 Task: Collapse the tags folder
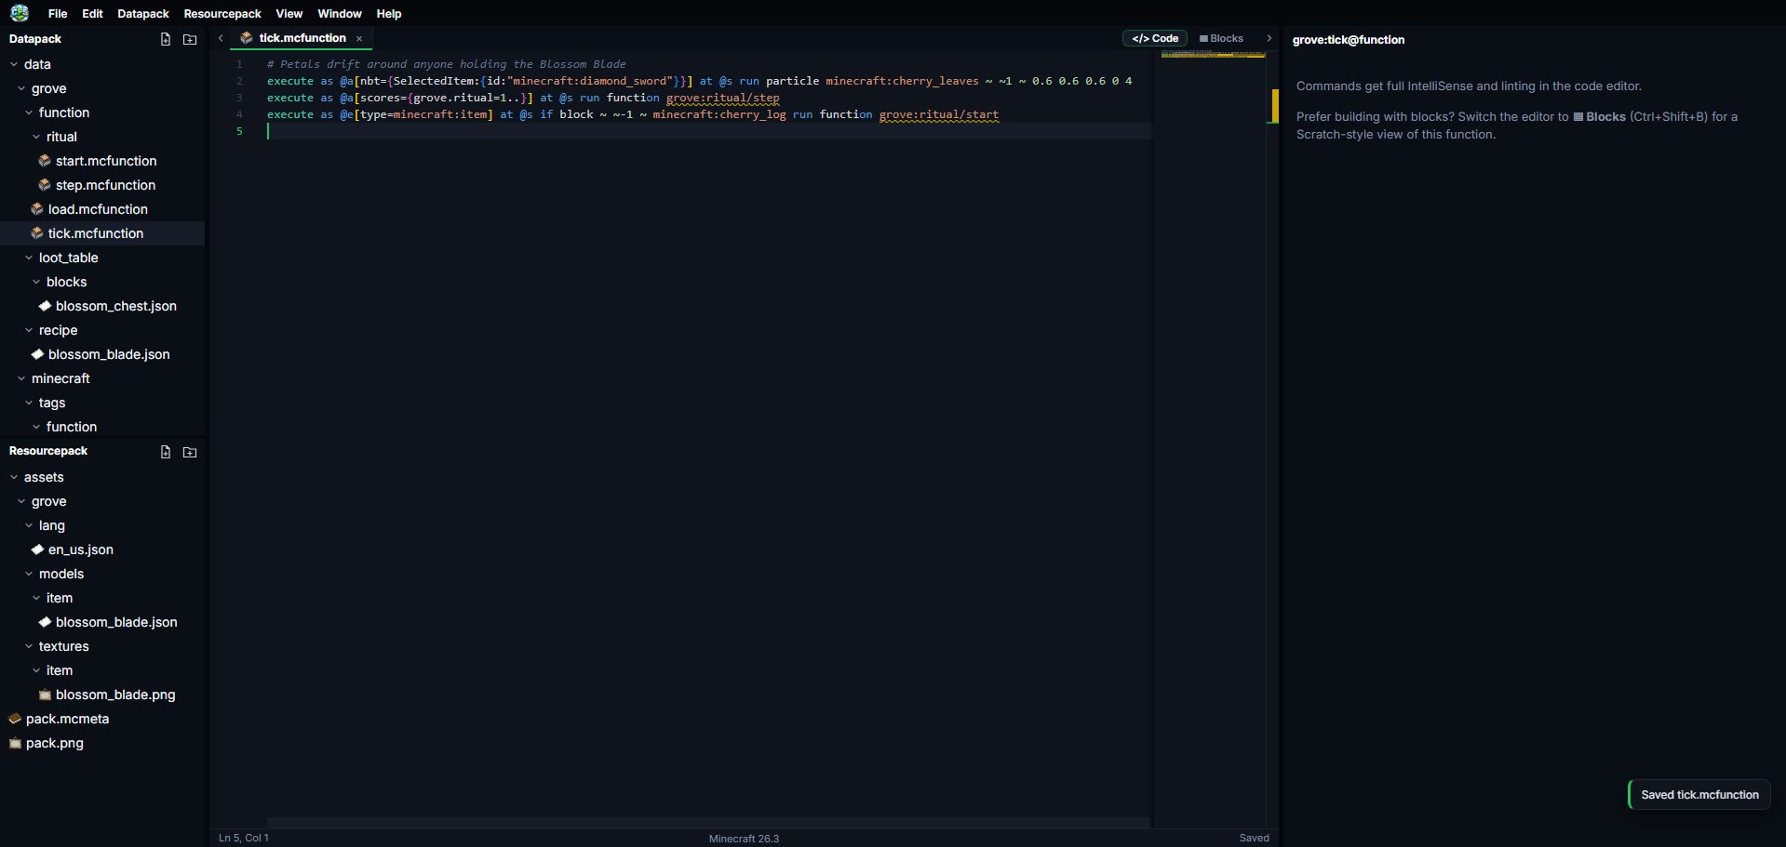(29, 403)
